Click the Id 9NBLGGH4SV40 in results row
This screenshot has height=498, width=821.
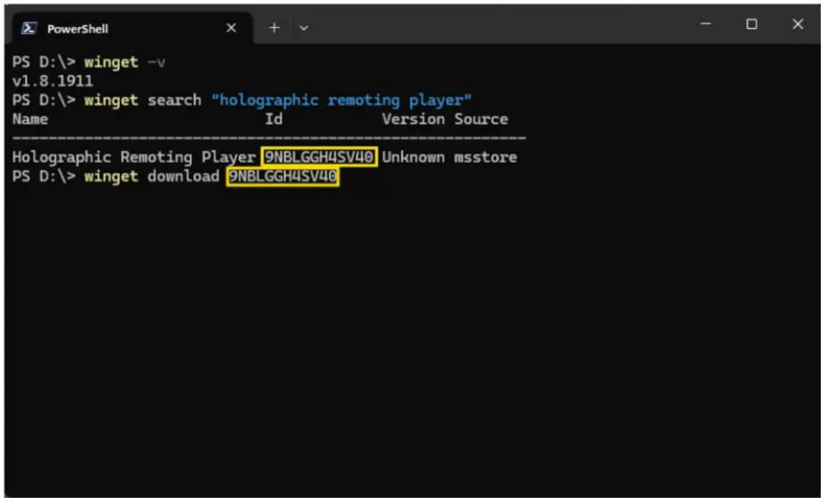point(319,157)
